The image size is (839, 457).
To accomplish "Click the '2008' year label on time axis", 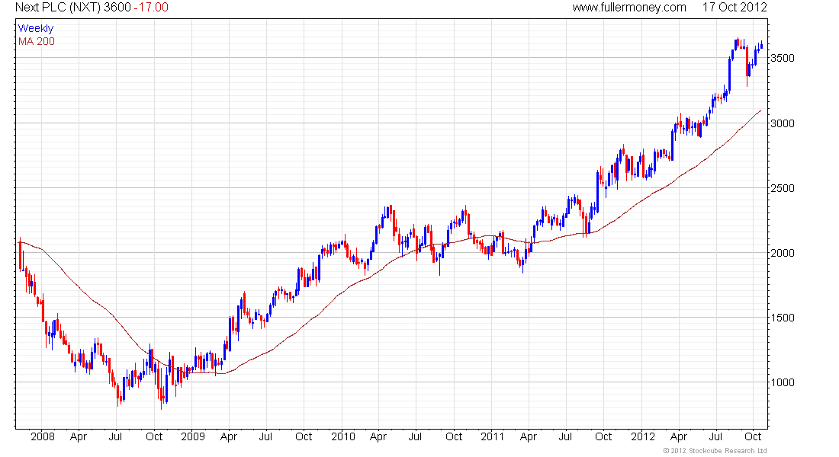I will (x=42, y=436).
